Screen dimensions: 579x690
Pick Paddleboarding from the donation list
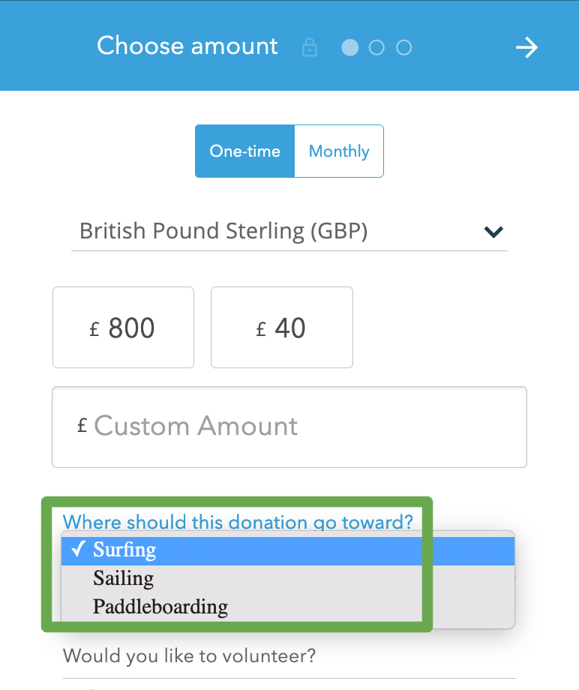160,606
